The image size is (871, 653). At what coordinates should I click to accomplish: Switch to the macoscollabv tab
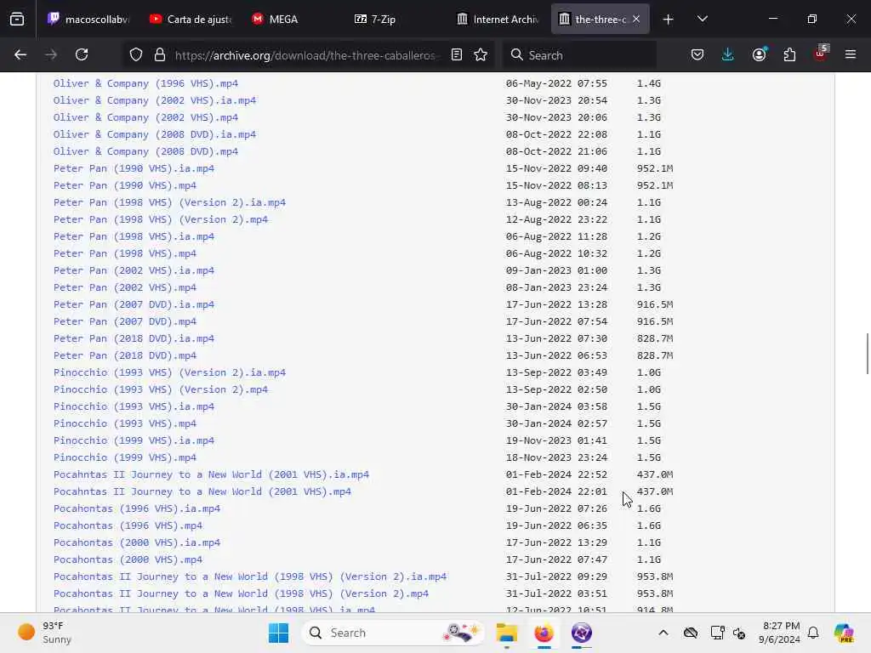(x=88, y=20)
